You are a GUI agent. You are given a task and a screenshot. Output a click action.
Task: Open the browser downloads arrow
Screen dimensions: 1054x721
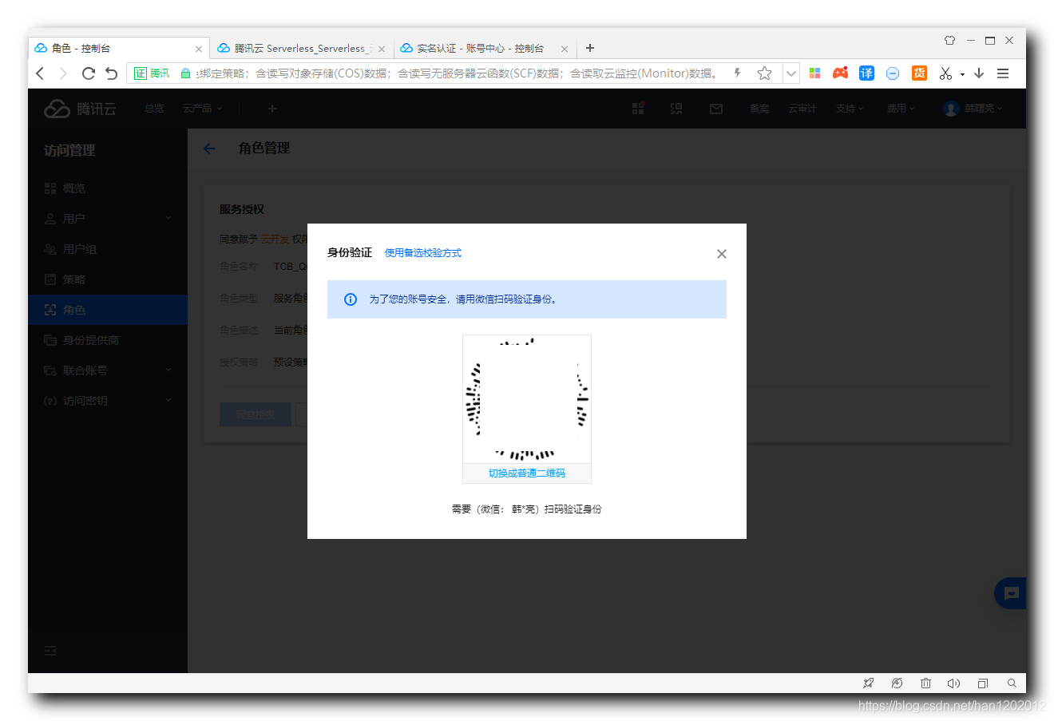tap(979, 73)
